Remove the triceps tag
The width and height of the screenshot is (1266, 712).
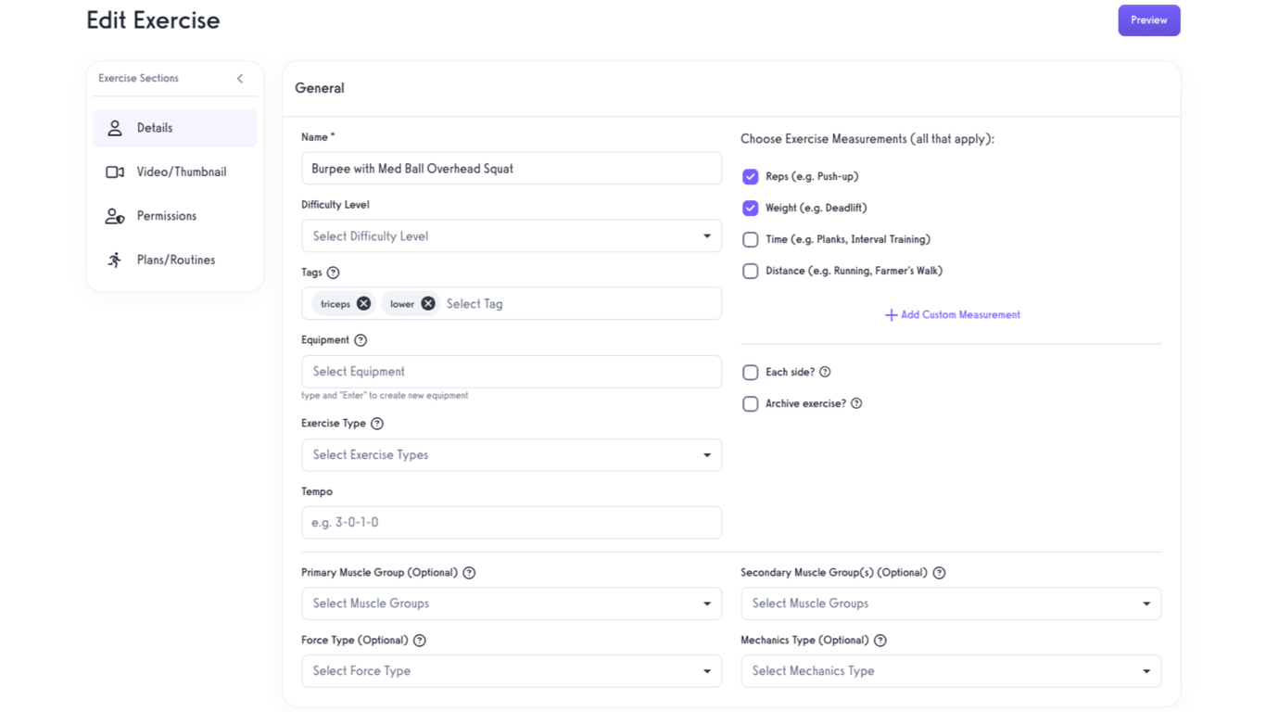pos(363,303)
